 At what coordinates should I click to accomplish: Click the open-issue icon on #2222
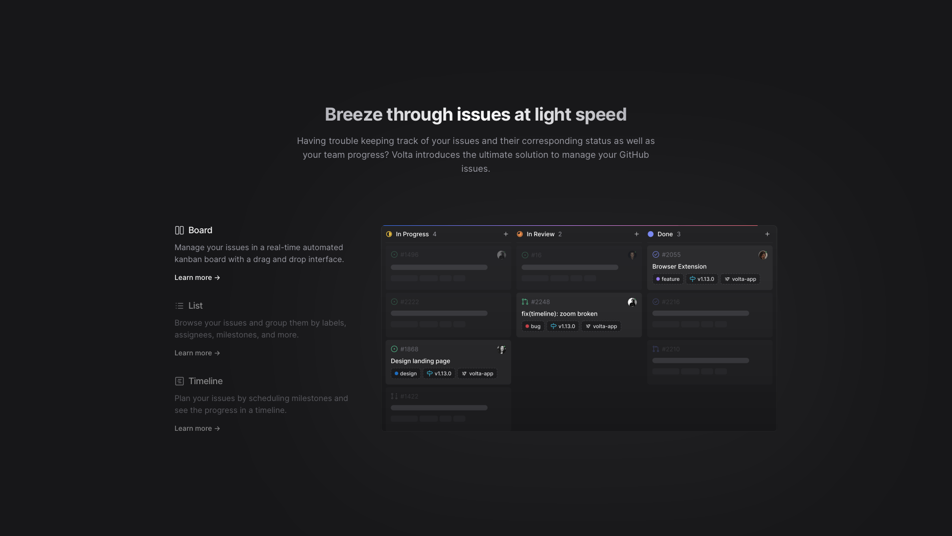click(394, 302)
